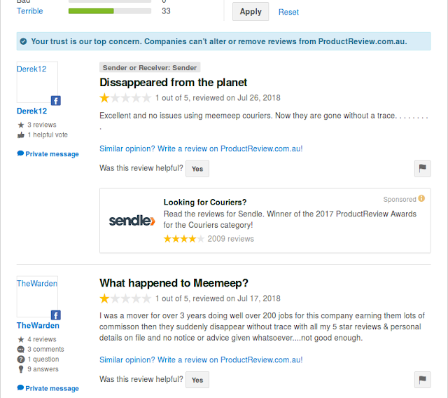Click Sendle's 2009 reviews text
The height and width of the screenshot is (398, 448).
[230, 239]
